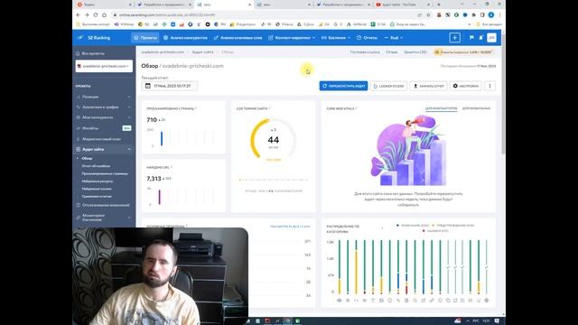This screenshot has width=578, height=325.
Task: Switch Core Web Vitals to desktop tab
Action: pos(441,108)
